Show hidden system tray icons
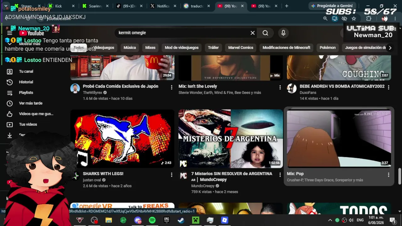 tap(330, 220)
